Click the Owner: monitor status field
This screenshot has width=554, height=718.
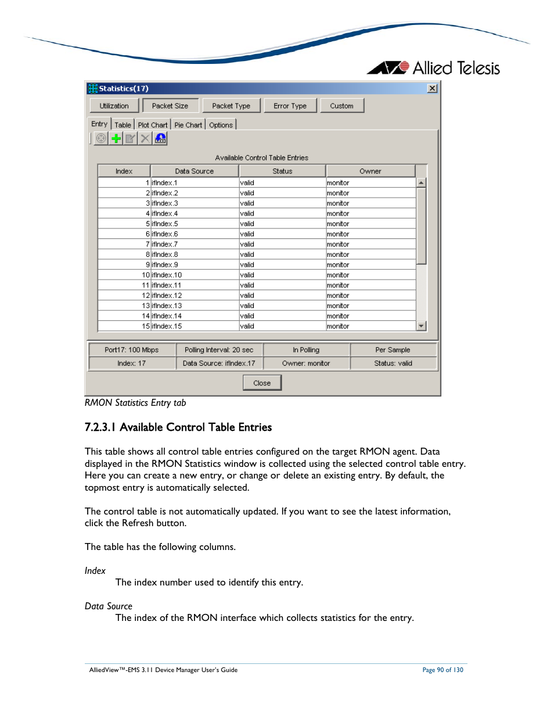pos(306,363)
